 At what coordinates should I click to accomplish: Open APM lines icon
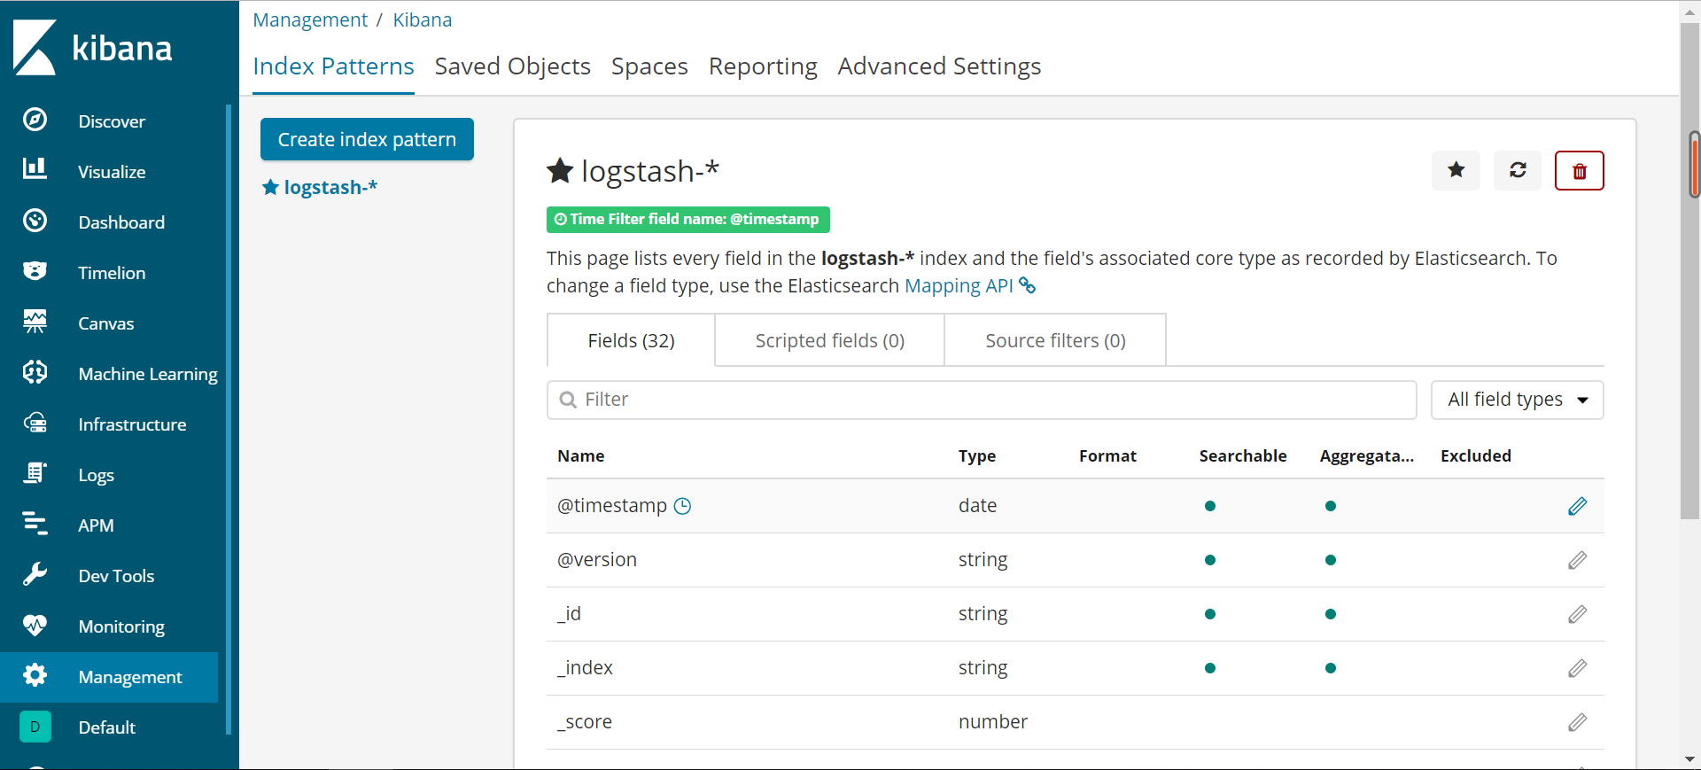click(35, 524)
